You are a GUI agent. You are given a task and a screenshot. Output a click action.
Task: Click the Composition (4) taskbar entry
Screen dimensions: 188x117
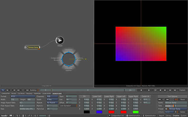point(116,115)
